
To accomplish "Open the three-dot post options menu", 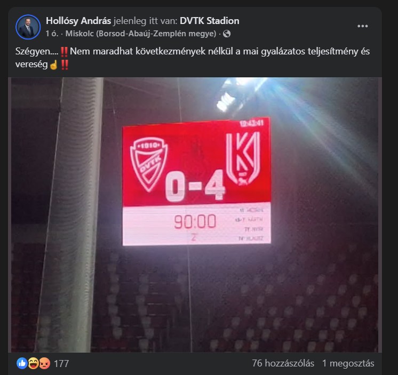I will click(x=362, y=26).
